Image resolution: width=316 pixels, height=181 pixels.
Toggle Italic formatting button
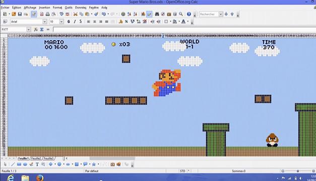(x=75, y=22)
